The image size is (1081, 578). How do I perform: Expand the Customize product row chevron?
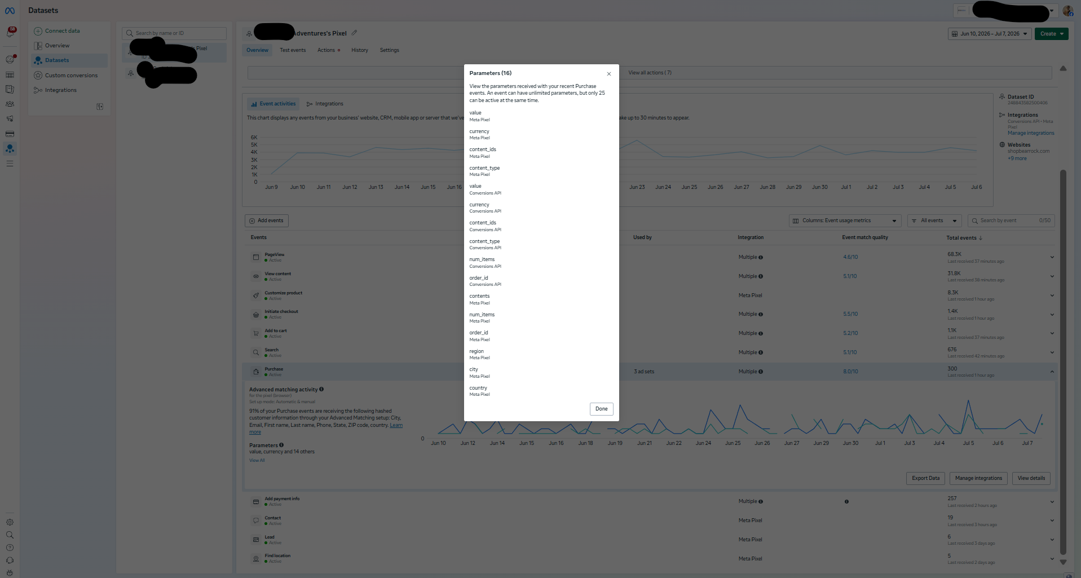click(1052, 295)
